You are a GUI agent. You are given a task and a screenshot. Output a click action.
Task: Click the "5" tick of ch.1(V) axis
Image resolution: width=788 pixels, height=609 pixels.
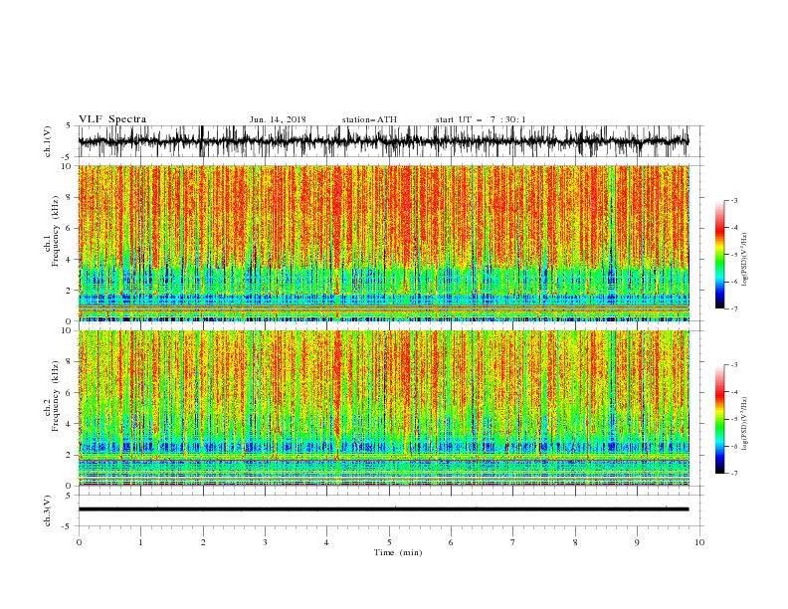(x=69, y=125)
